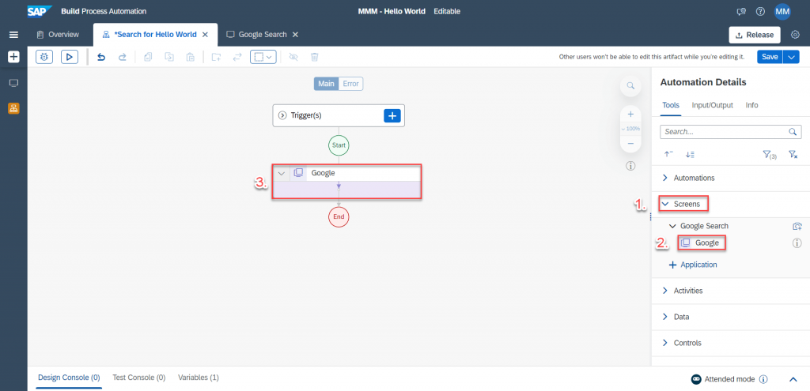Select the Tools tab
Screen dimensions: 810x391
click(671, 105)
